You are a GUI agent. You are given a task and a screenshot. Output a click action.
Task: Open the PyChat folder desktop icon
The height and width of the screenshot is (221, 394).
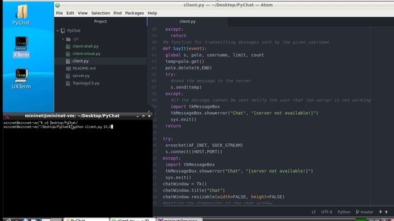tap(22, 15)
